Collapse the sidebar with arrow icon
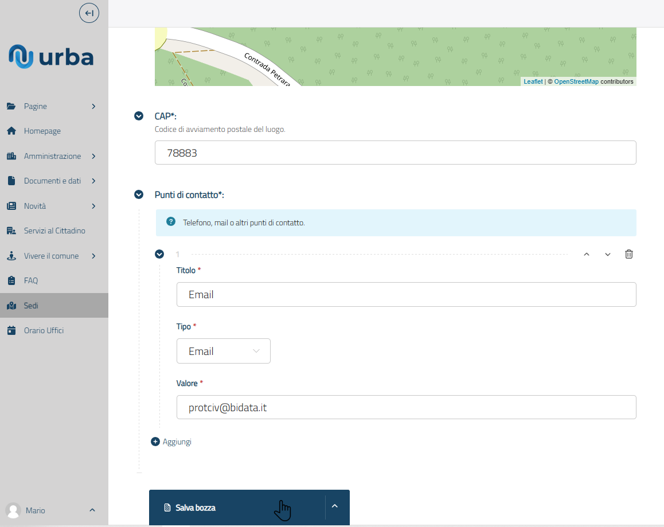The width and height of the screenshot is (664, 527). click(x=89, y=13)
